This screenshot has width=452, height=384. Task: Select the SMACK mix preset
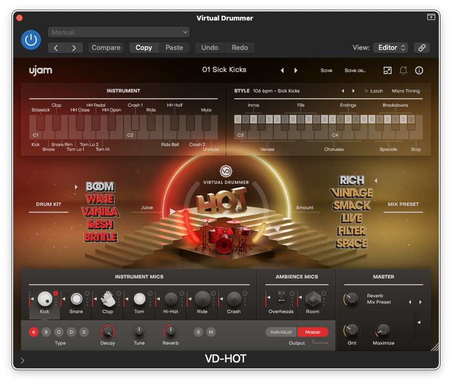click(x=352, y=206)
